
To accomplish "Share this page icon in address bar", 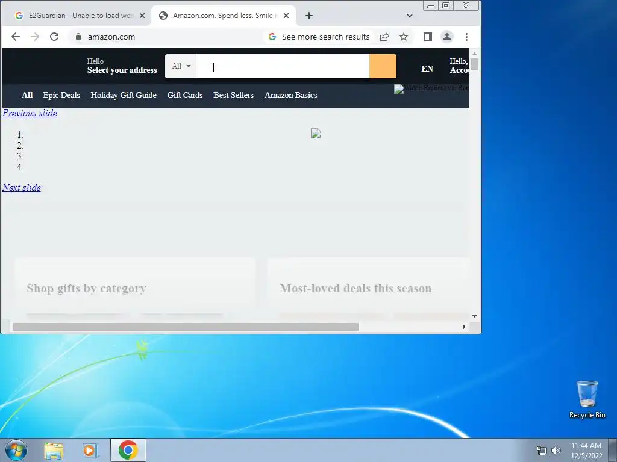I will (x=384, y=37).
